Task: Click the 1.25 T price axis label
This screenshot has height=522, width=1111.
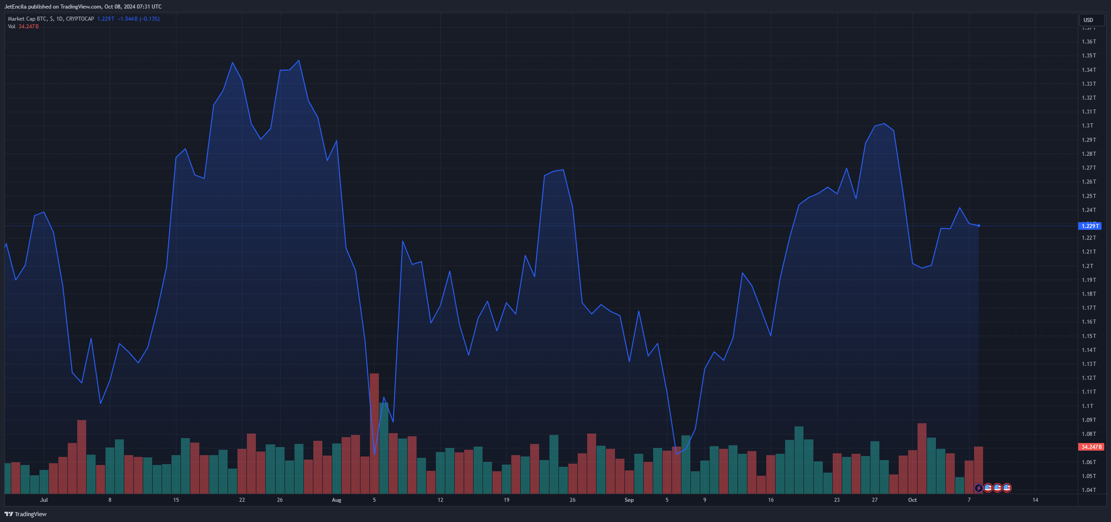Action: click(x=1089, y=196)
